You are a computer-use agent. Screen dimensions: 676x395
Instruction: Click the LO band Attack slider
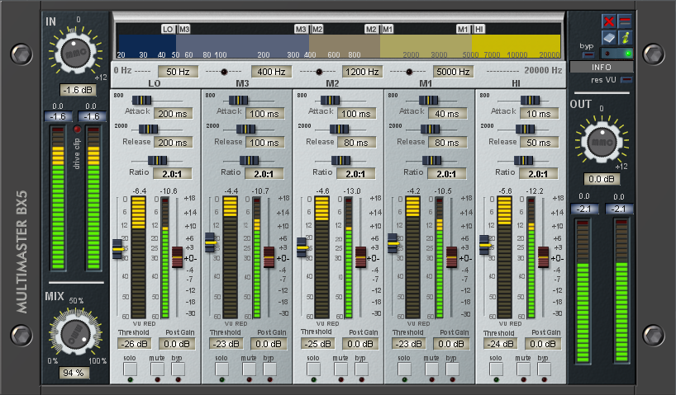click(x=141, y=101)
